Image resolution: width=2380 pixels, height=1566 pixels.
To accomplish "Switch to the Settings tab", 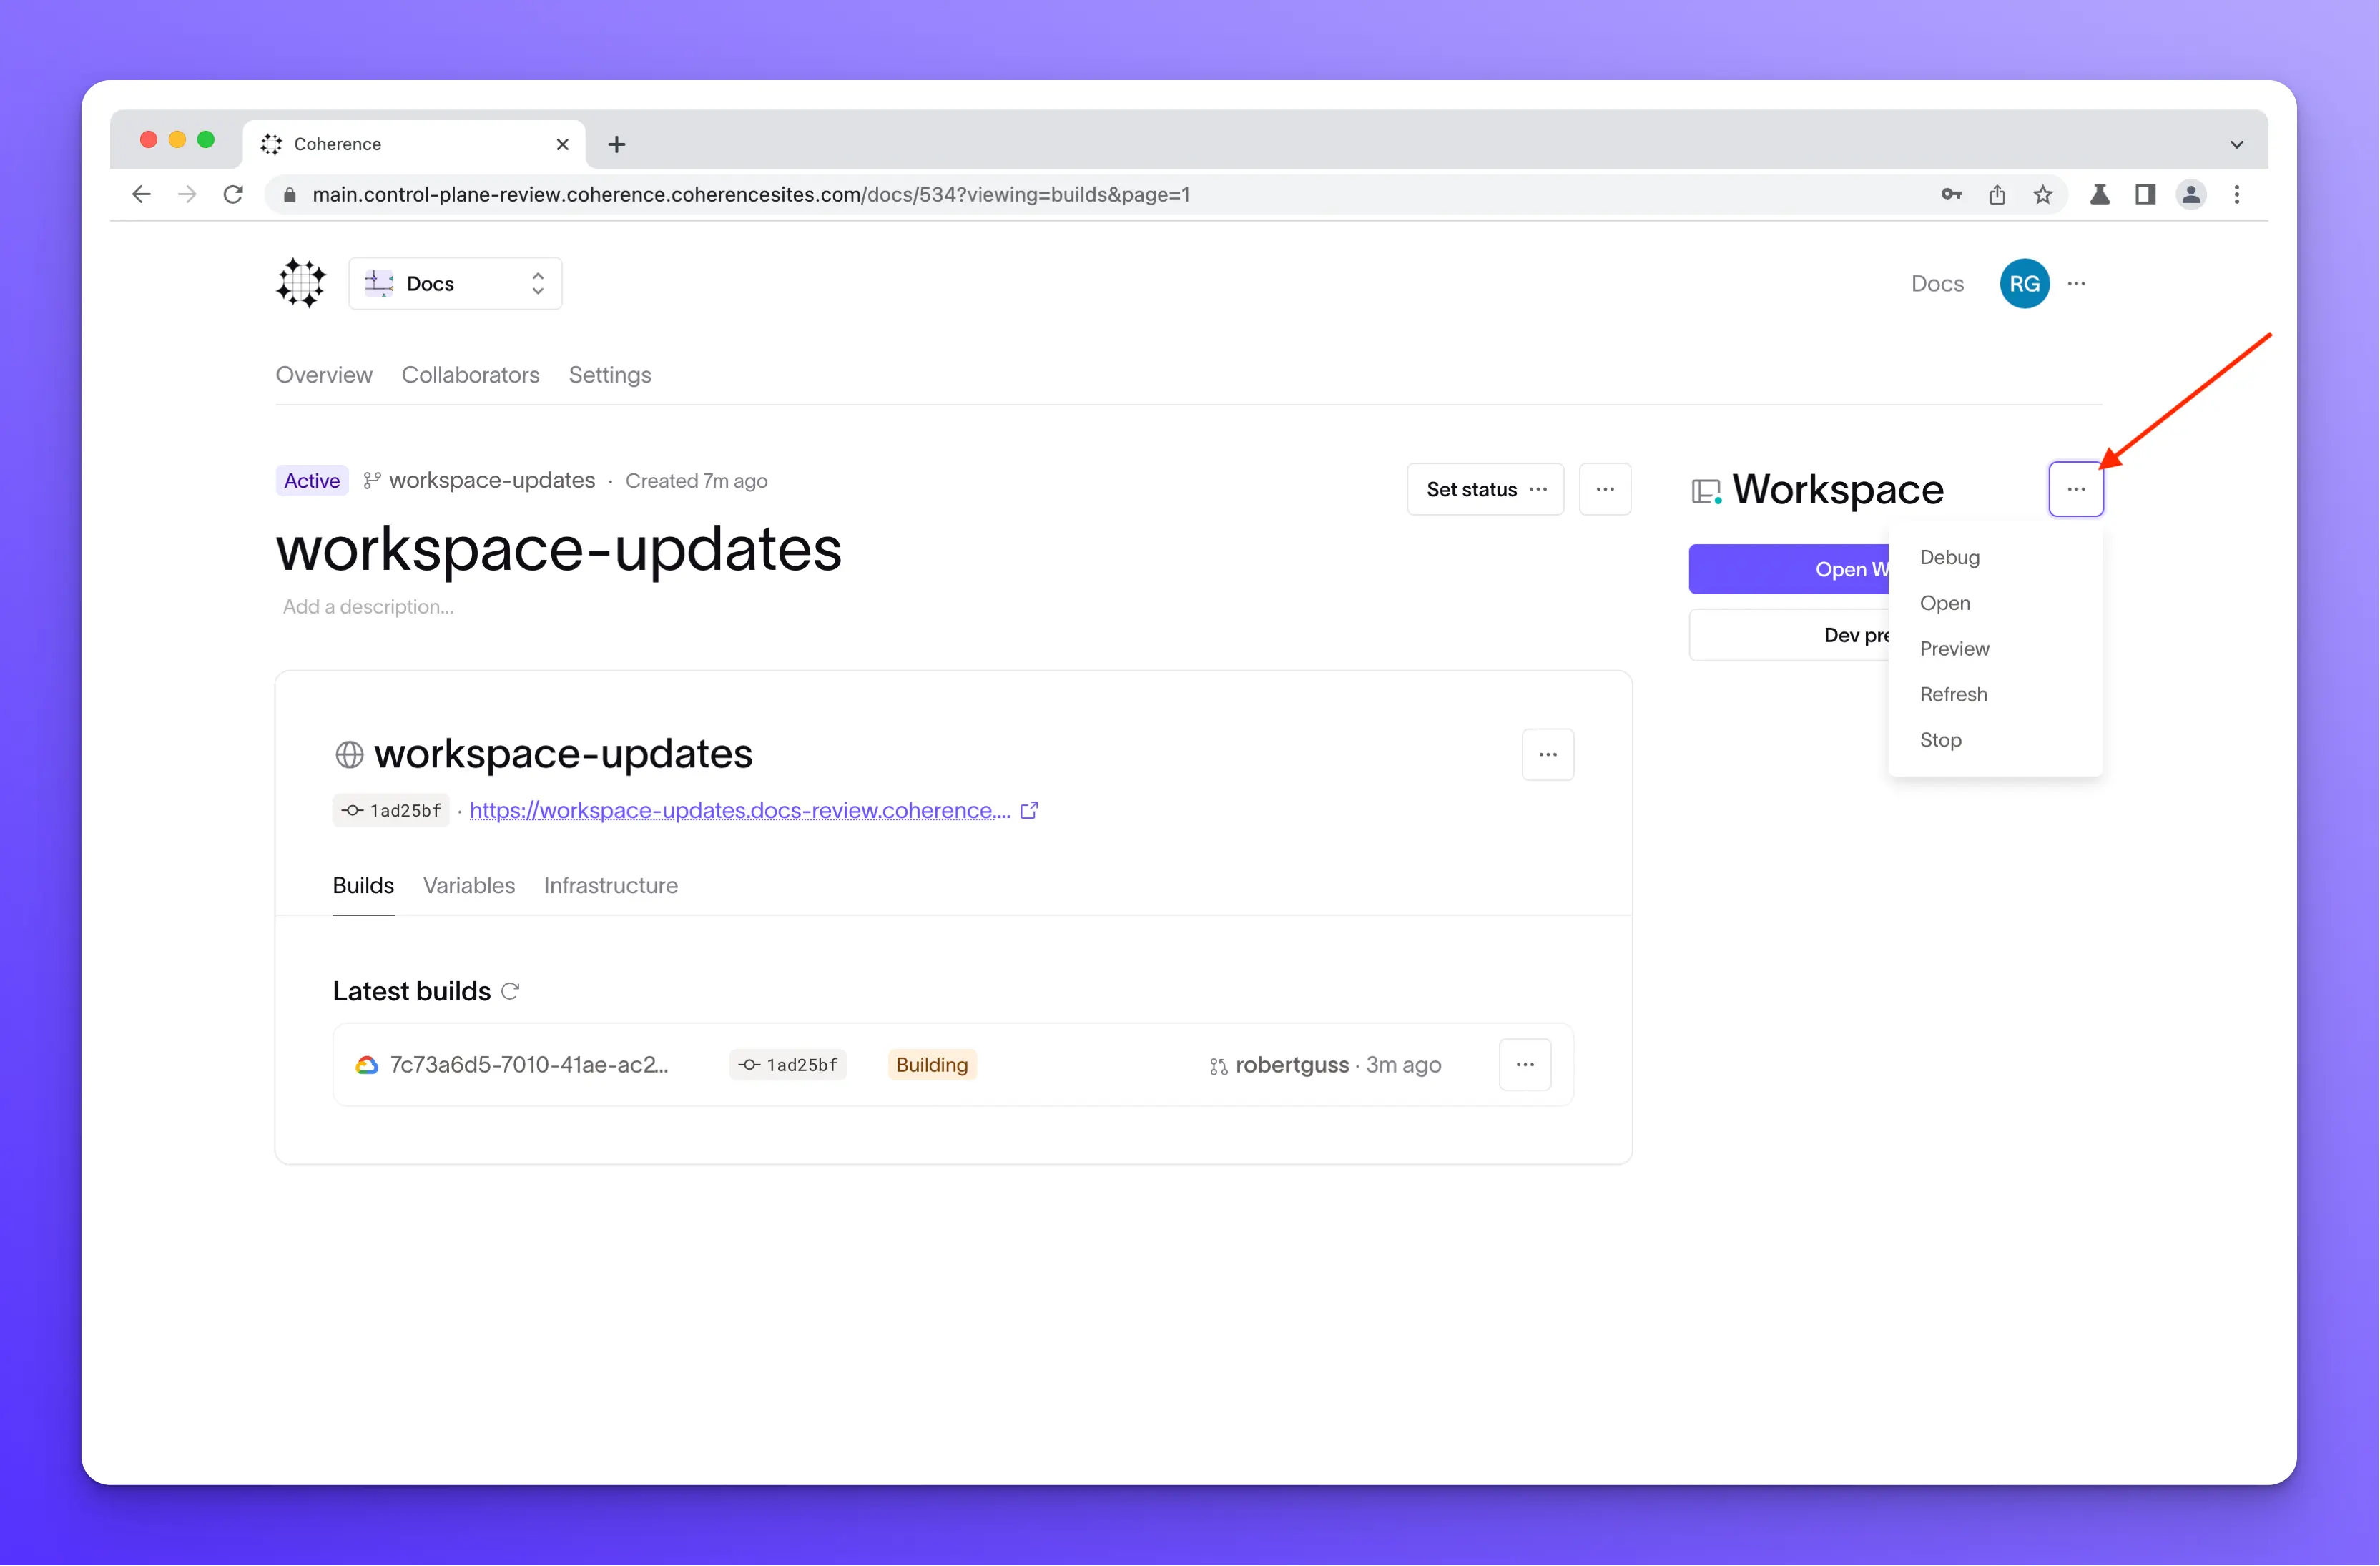I will click(610, 375).
